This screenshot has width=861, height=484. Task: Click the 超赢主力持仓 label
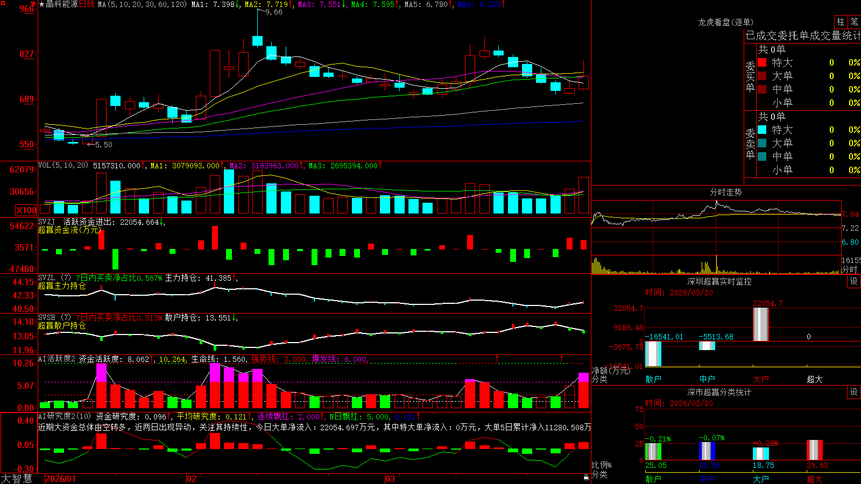pyautogui.click(x=62, y=286)
